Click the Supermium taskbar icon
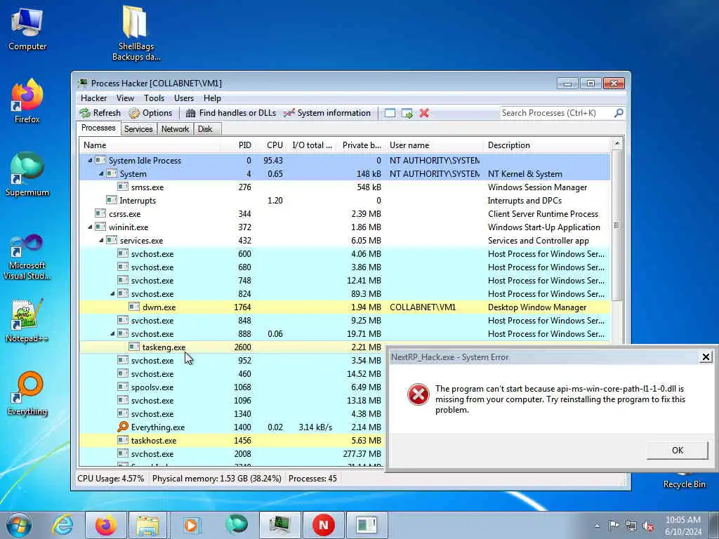The image size is (719, 539). [x=236, y=525]
